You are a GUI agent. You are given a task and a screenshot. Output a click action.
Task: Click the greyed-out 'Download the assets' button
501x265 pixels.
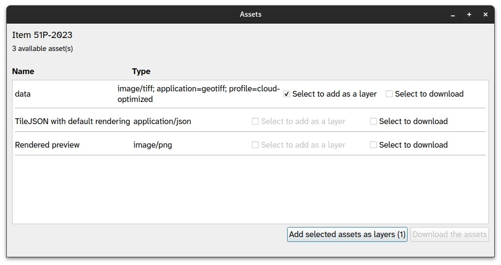tap(449, 235)
